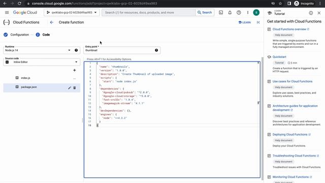Close the Learn tutorial panel
Screen dimensions: 325x183
click(x=319, y=13)
